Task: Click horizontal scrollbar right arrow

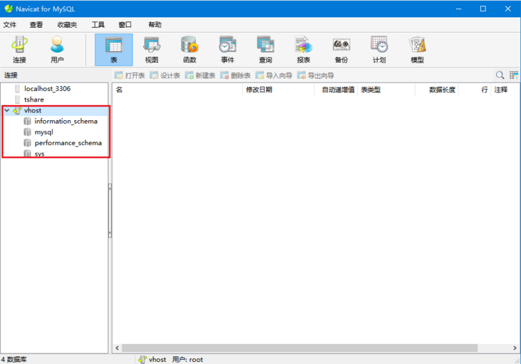Action: tap(515, 348)
